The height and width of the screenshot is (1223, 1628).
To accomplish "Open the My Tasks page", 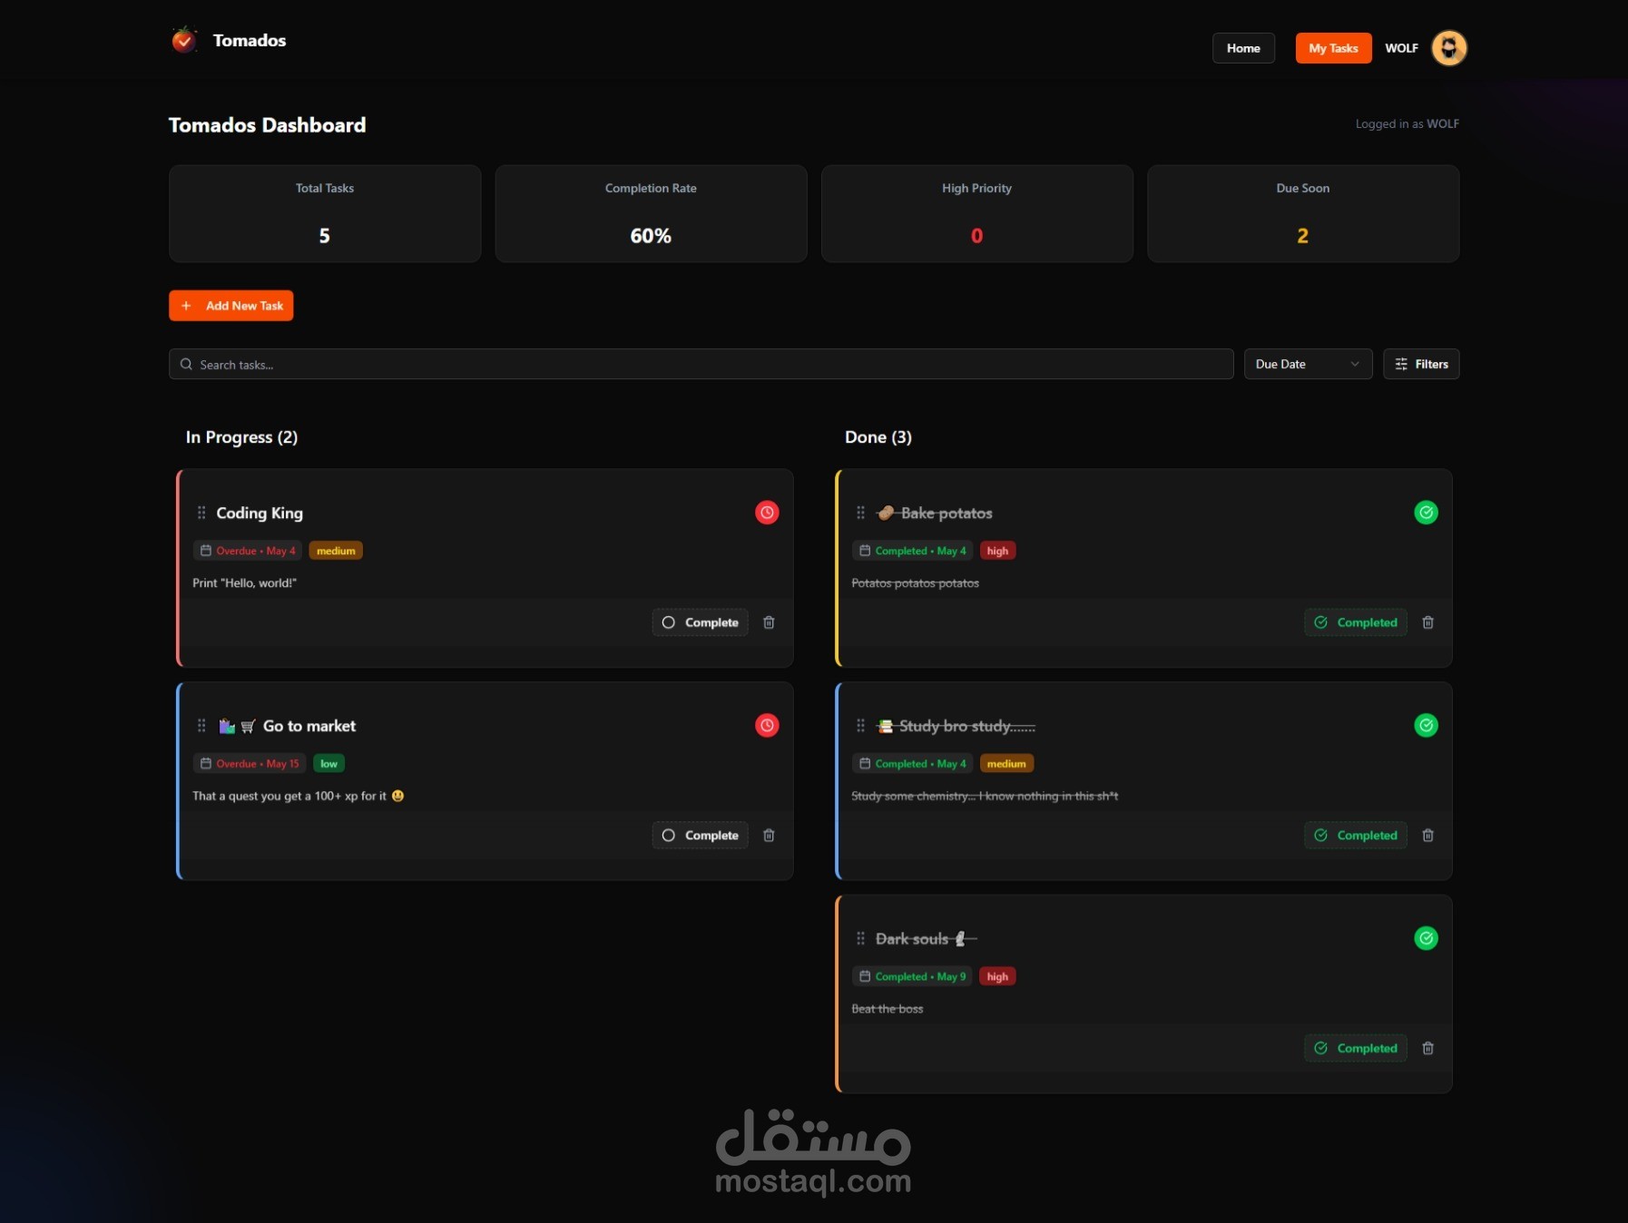I will click(1333, 48).
